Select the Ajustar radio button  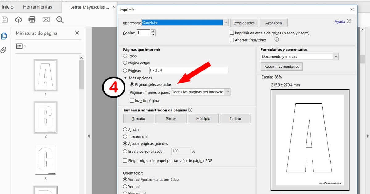point(125,130)
